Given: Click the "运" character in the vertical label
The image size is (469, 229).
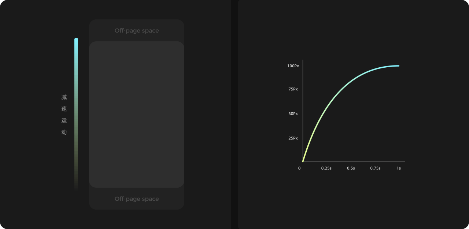Looking at the screenshot, I should (64, 121).
